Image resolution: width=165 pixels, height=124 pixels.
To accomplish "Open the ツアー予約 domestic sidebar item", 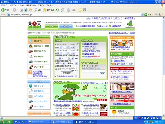I will pos(39,67).
